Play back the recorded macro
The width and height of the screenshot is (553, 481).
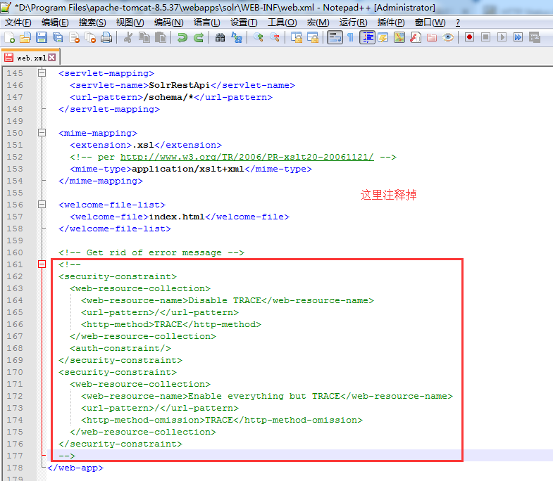click(x=502, y=37)
